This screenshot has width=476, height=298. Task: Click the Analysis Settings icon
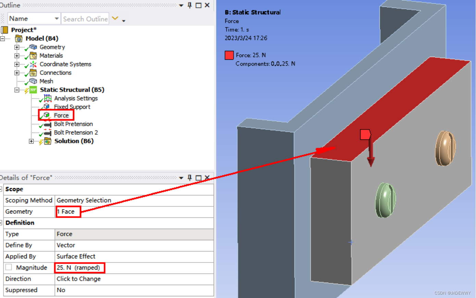click(x=48, y=98)
